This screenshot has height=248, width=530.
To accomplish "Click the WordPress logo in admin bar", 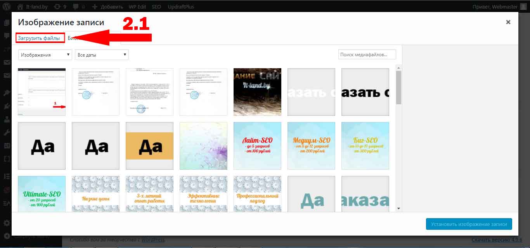I will pos(7,7).
